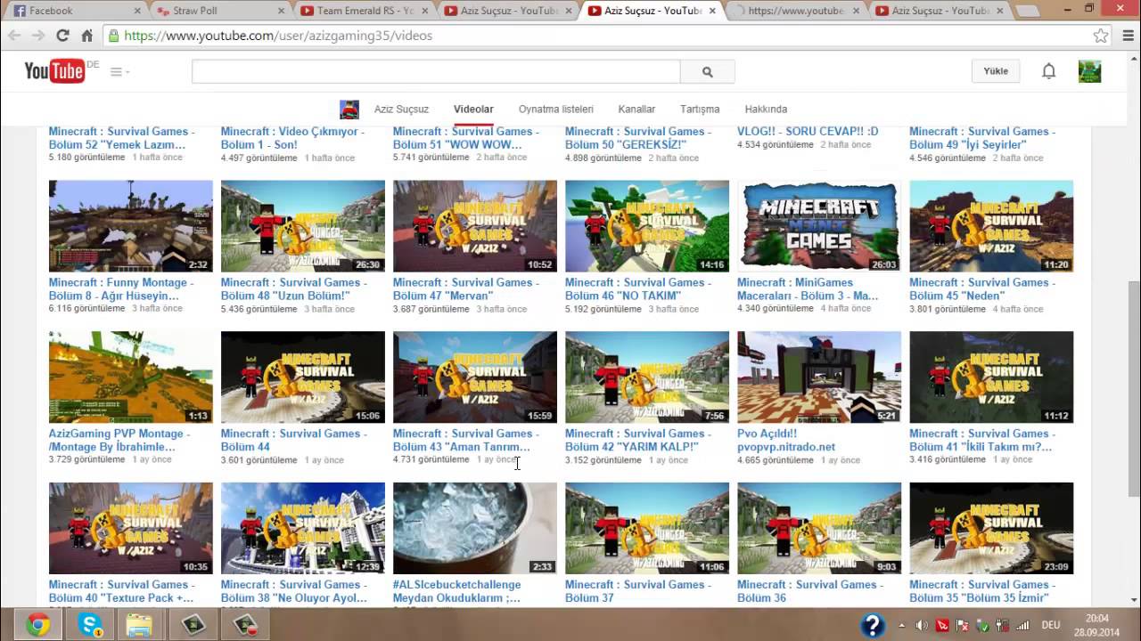Open Bölüm 43 "Aman Tanrım" thumbnail

[475, 377]
